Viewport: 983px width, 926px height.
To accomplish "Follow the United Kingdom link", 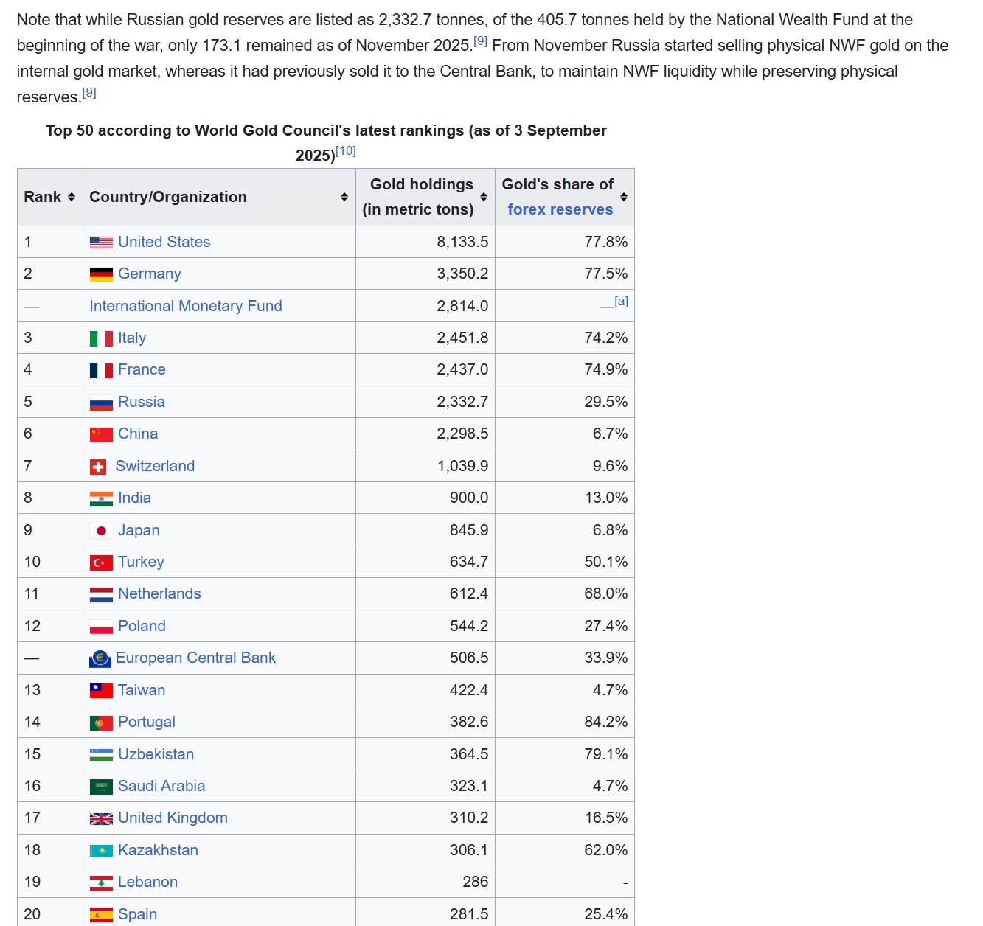I will pos(173,818).
